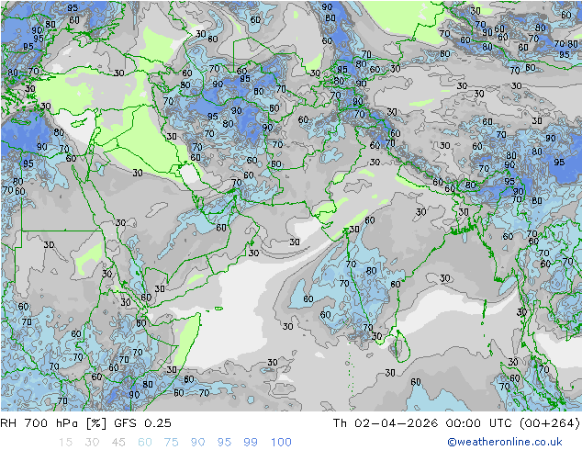Select legend value 60 in the color scale
Viewport: 582px width, 450px height.
145,442
